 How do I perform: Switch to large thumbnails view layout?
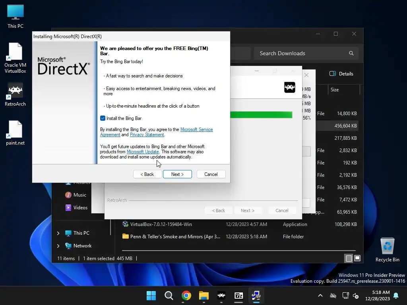tap(357, 258)
